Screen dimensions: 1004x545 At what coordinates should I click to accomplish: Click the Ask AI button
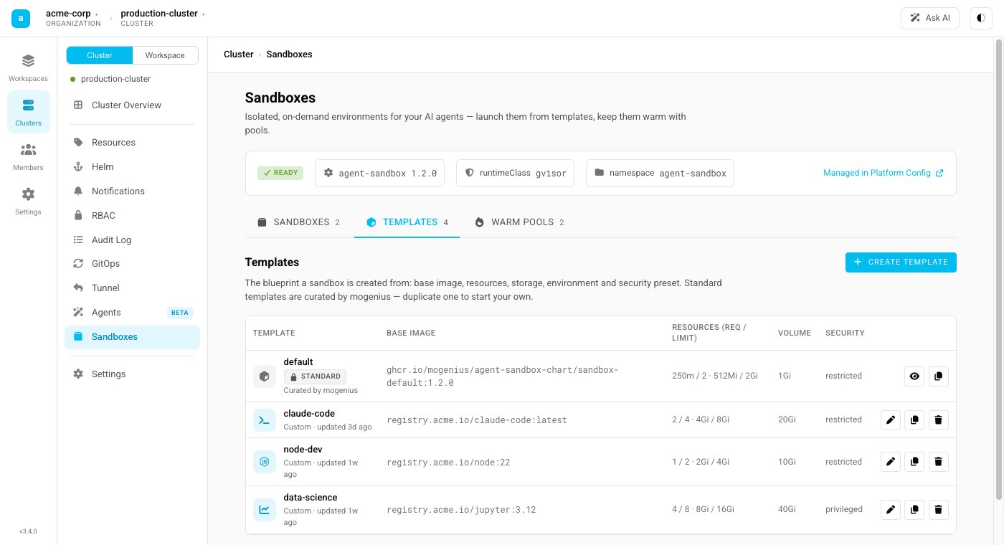pyautogui.click(x=929, y=18)
